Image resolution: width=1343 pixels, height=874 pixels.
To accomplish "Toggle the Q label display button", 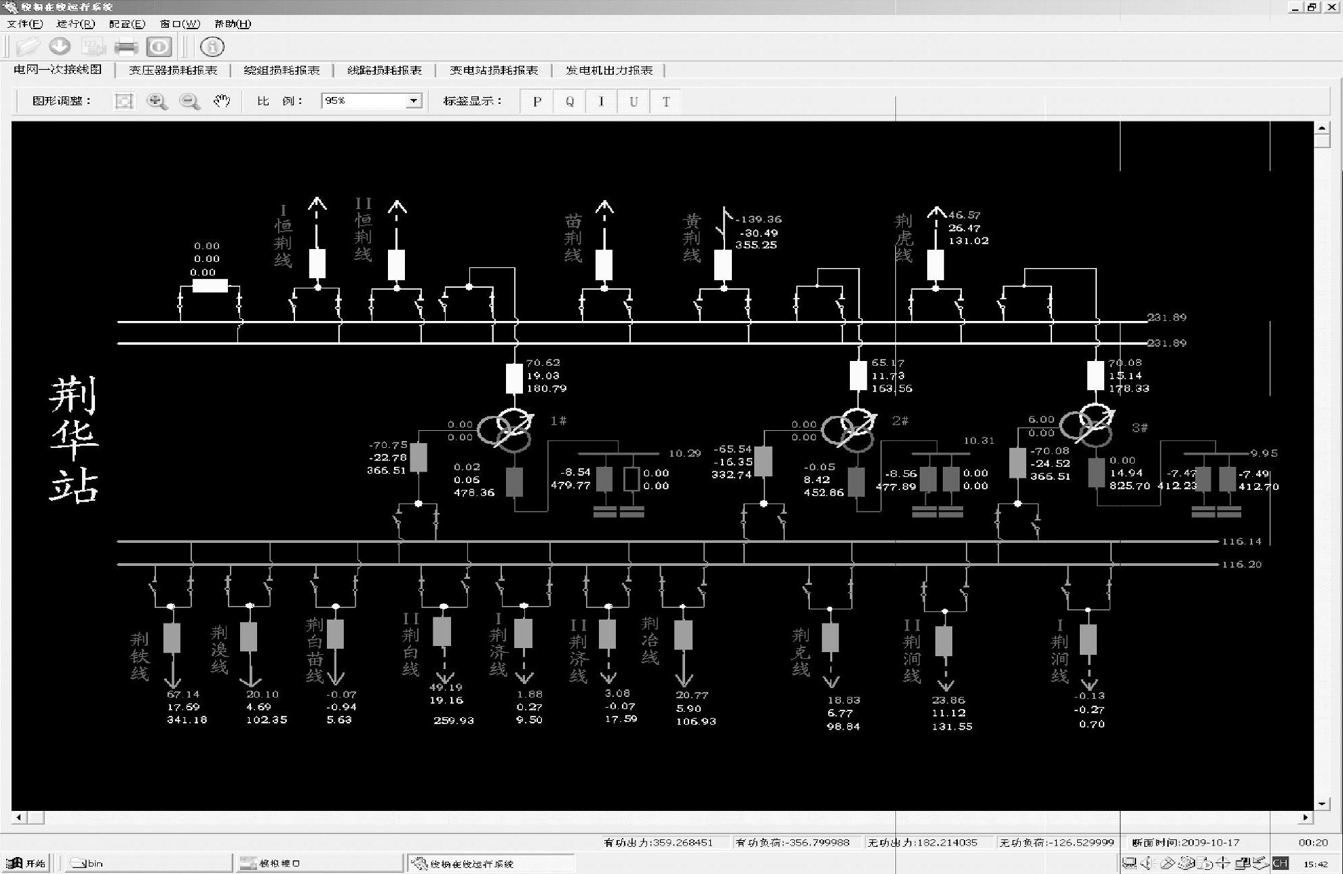I will pyautogui.click(x=569, y=102).
